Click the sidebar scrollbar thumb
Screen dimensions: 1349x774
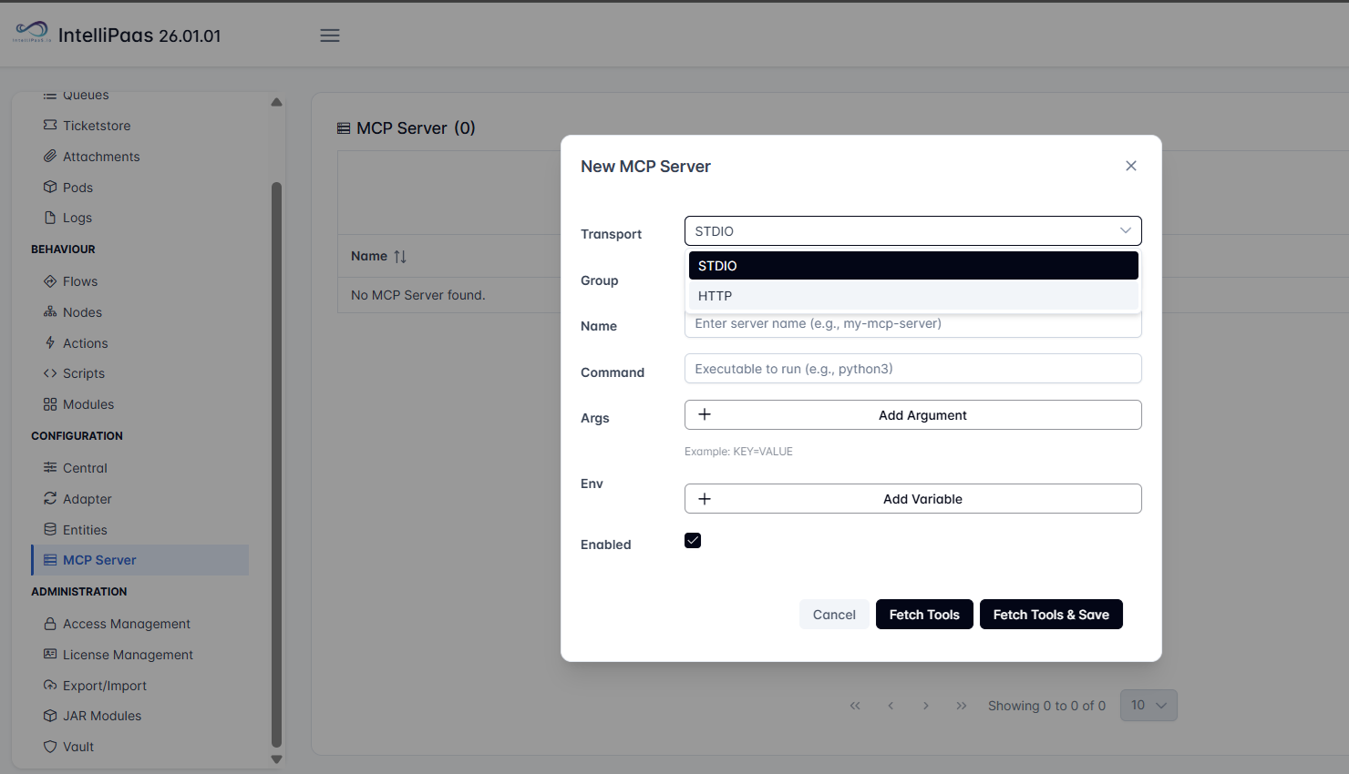(x=276, y=464)
